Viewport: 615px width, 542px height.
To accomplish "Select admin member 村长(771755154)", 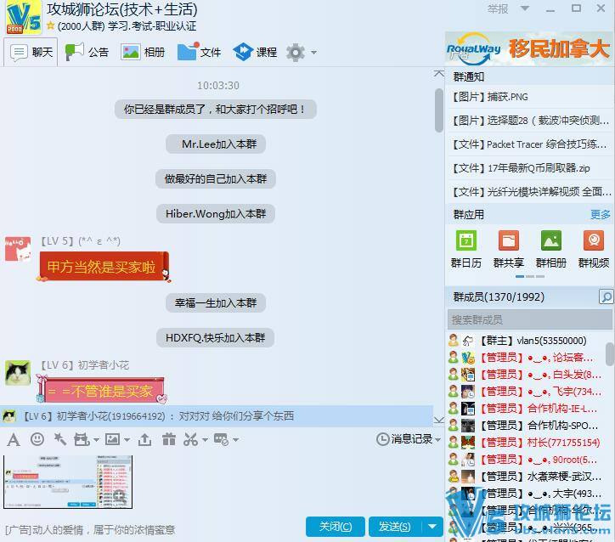I will 526,443.
